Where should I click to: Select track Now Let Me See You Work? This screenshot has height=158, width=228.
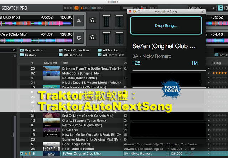[92, 135]
